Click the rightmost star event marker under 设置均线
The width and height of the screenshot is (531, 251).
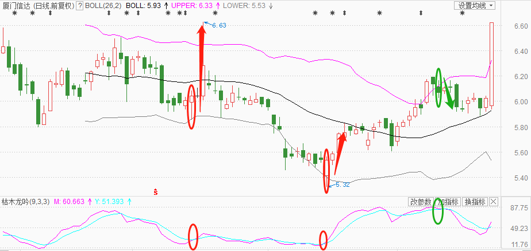[x=462, y=13]
